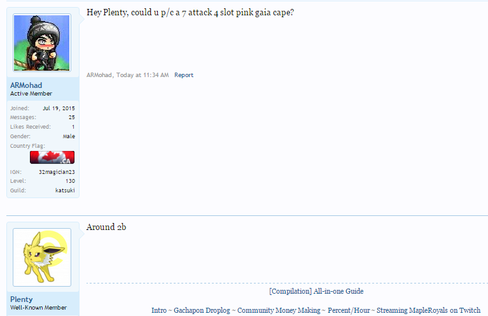
Task: Click the Likes Received value of 1
Action: click(x=73, y=127)
